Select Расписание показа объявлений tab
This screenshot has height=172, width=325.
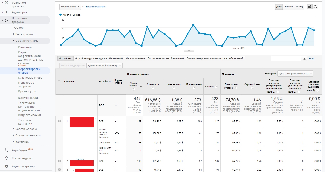coord(166,58)
